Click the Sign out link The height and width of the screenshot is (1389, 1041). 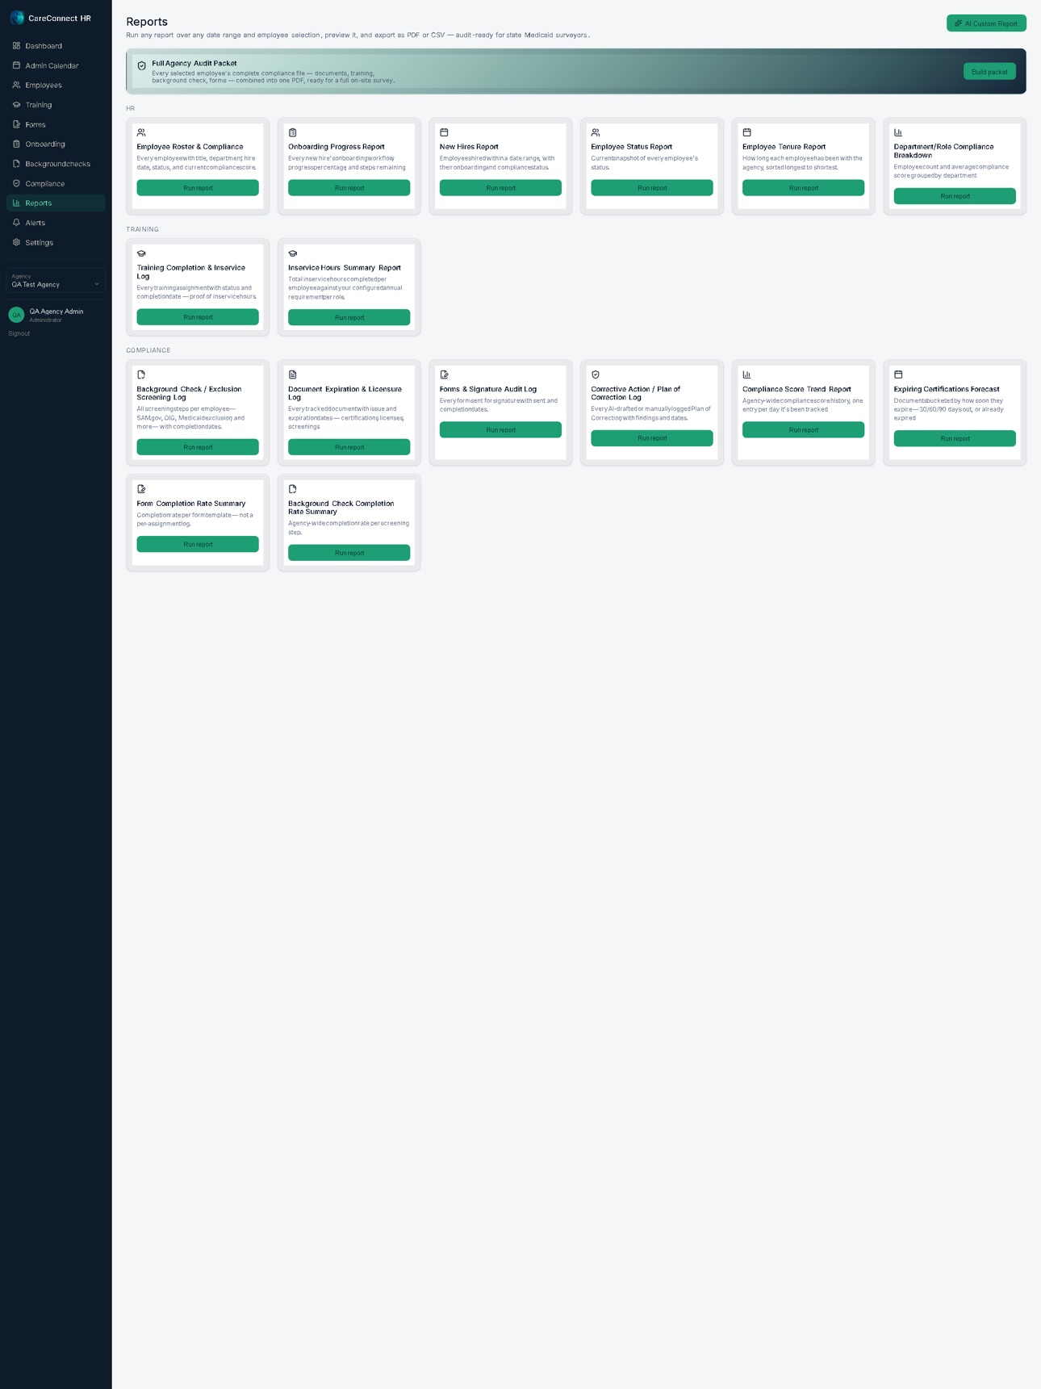pos(19,333)
